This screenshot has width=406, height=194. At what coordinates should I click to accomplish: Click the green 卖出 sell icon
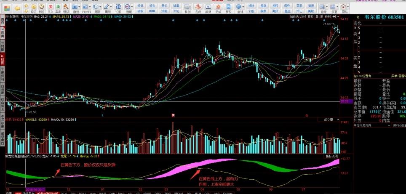tap(58, 7)
